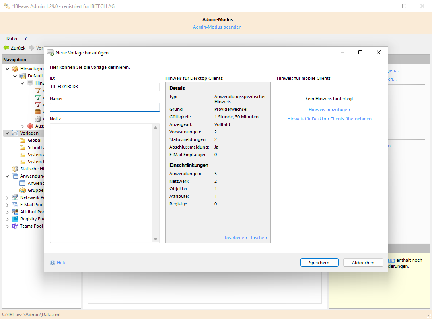Click the Notiz scrollbar down arrow

pos(156,239)
